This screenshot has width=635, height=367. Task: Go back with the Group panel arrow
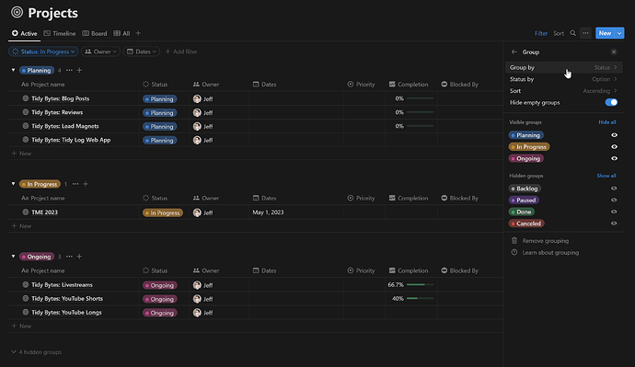coord(514,52)
